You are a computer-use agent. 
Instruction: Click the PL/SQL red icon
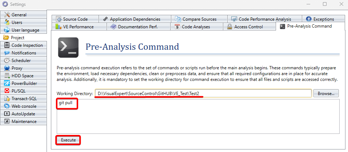click(7, 91)
